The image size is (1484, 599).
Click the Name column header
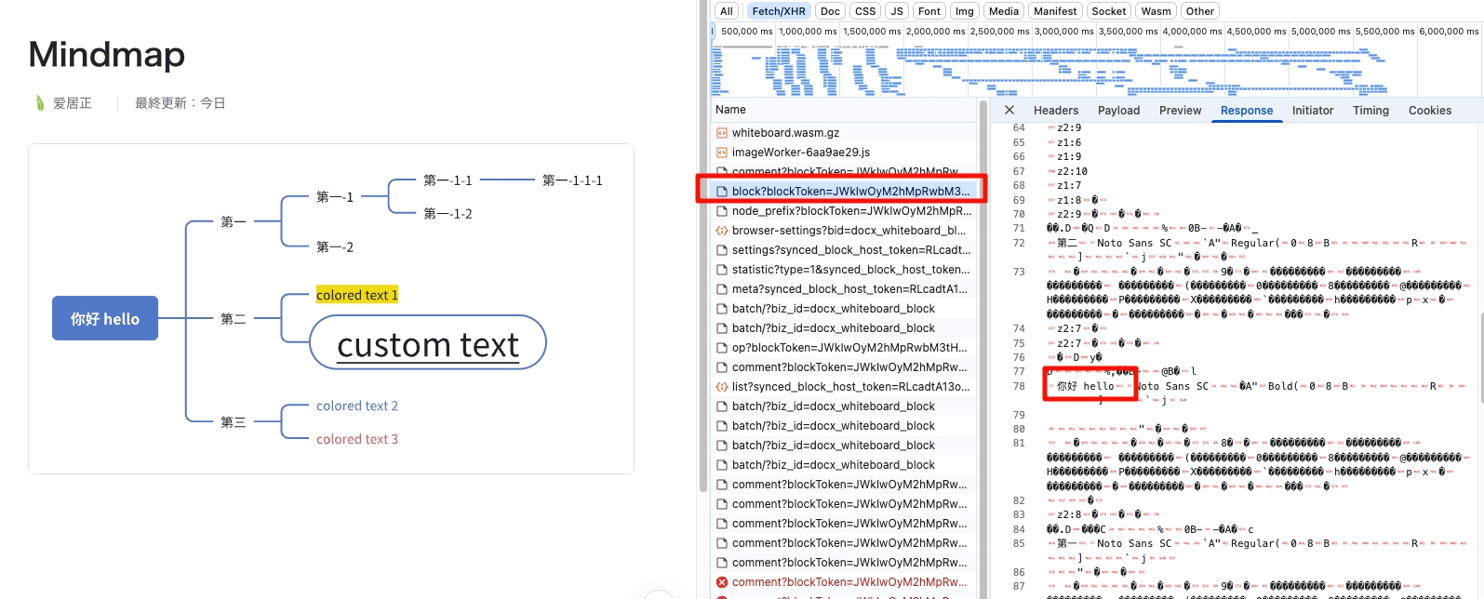[x=731, y=110]
